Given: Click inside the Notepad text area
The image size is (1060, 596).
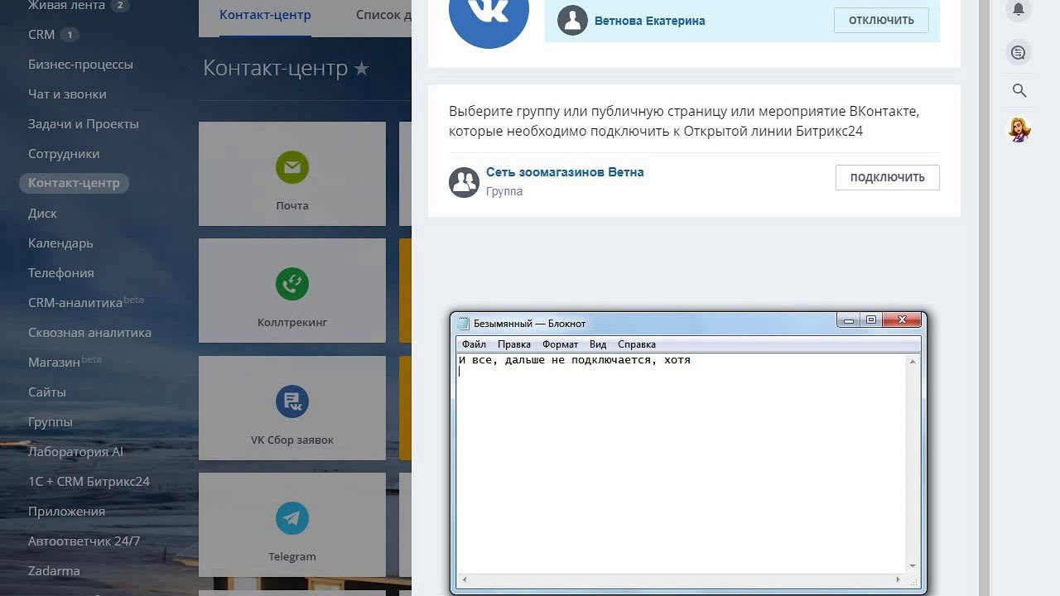Looking at the screenshot, I should coord(681,464).
